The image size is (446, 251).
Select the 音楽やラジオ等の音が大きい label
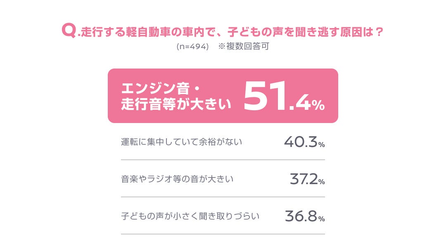pos(178,179)
